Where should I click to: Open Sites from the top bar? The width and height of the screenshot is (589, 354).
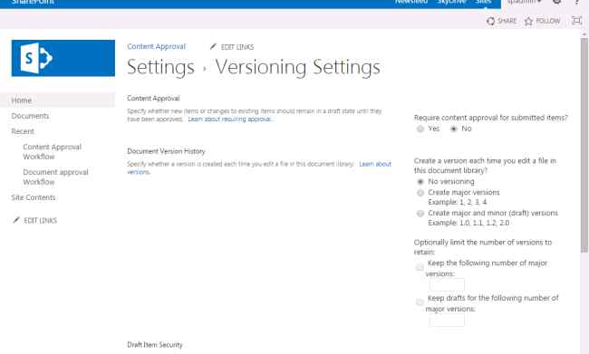484,2
